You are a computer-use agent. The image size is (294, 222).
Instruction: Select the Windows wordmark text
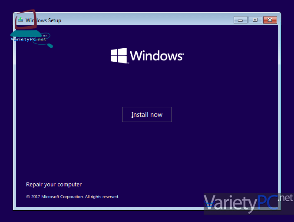[156, 56]
